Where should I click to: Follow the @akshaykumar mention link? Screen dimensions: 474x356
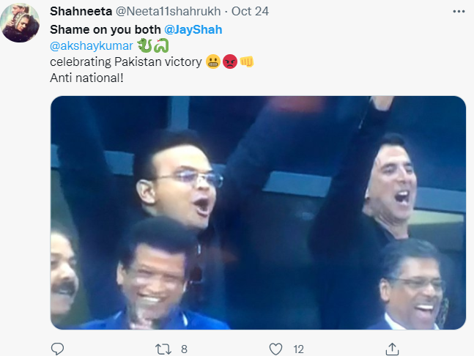(x=90, y=45)
